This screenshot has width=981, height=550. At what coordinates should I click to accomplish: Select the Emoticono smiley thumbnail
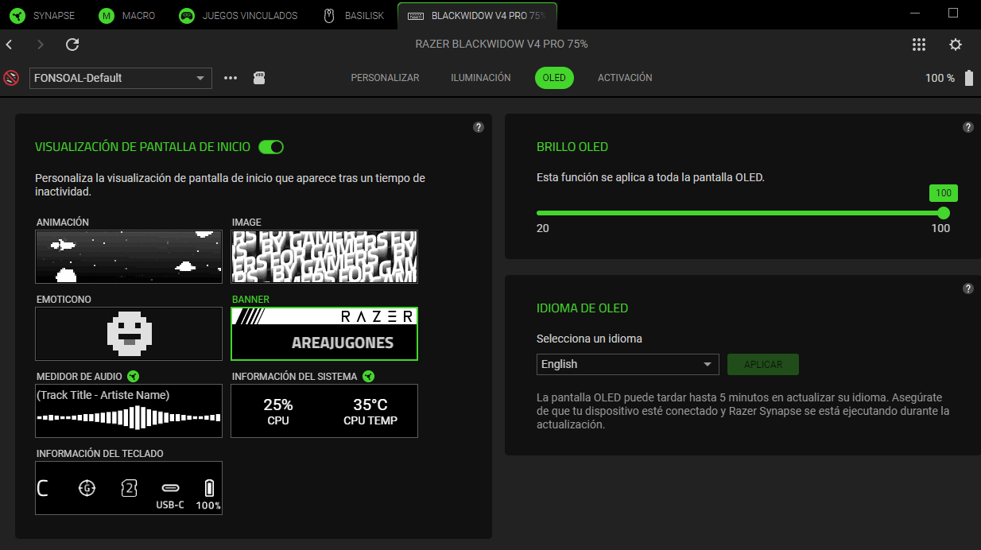[129, 334]
